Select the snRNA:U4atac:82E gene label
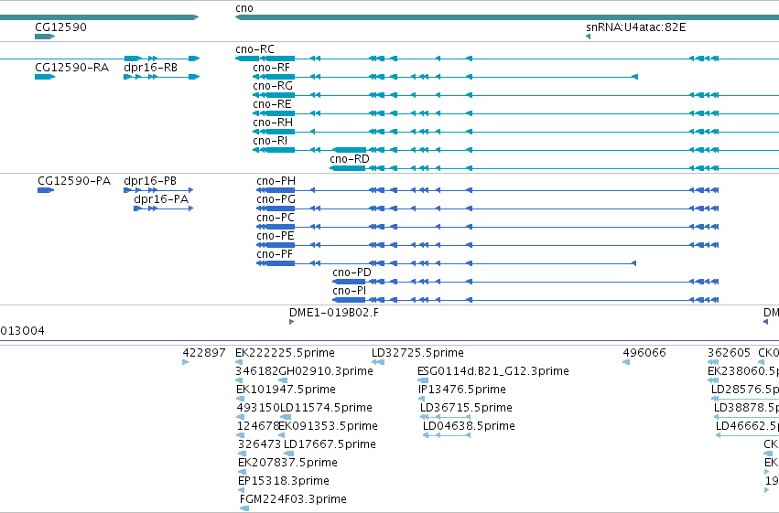Screen dimensions: 779x513 (636, 27)
